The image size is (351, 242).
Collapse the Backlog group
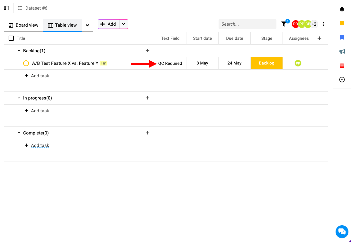click(x=19, y=51)
